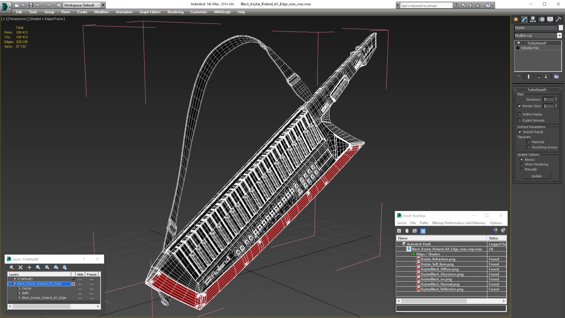
Task: Open help question mark dropdown arrow
Action: tap(493, 5)
